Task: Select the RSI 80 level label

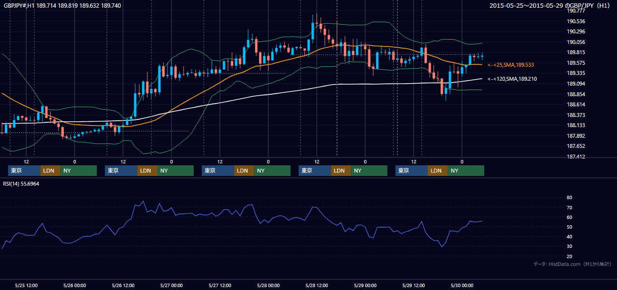Action: tap(569, 198)
